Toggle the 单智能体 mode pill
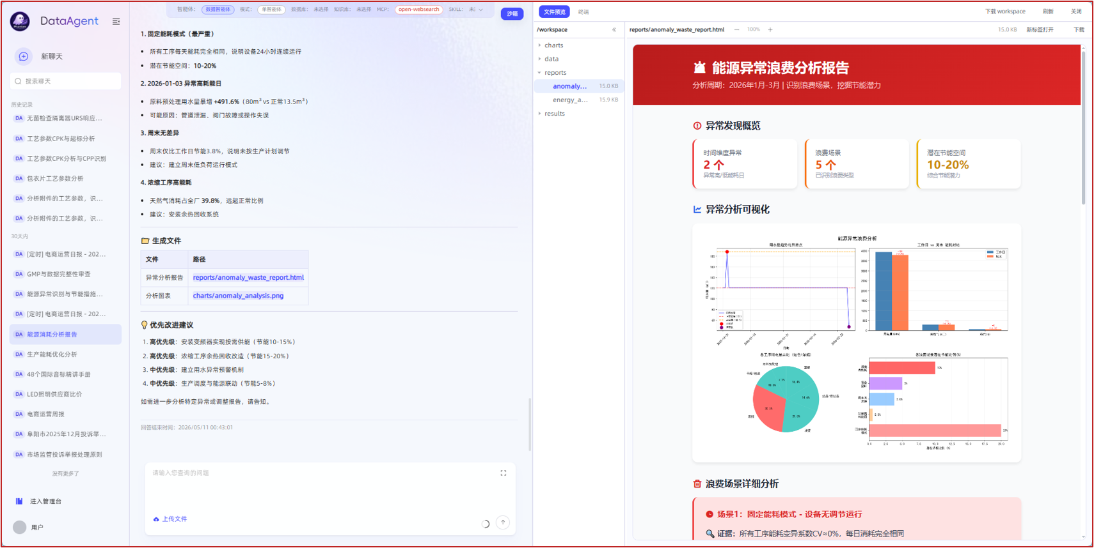This screenshot has width=1094, height=548. (271, 10)
